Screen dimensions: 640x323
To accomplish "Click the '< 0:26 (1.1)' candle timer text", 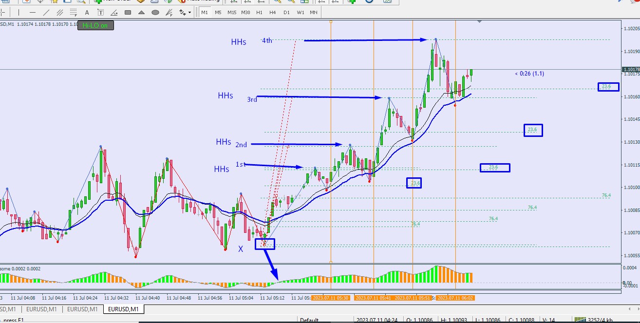I will 529,74.
